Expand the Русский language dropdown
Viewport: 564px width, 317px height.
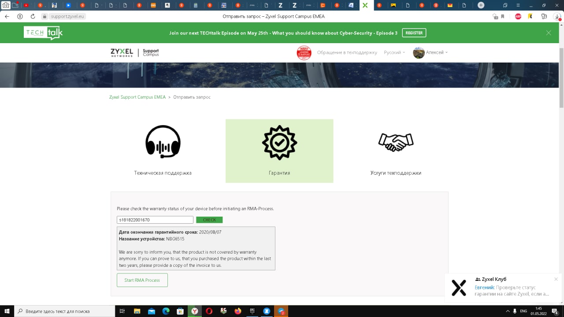click(x=395, y=52)
